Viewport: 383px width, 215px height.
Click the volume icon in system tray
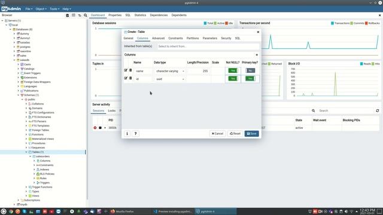[x=346, y=211]
